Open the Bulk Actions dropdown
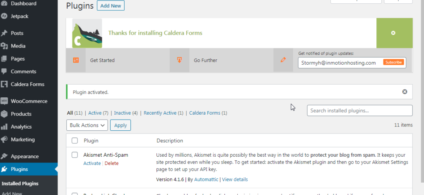 click(87, 125)
